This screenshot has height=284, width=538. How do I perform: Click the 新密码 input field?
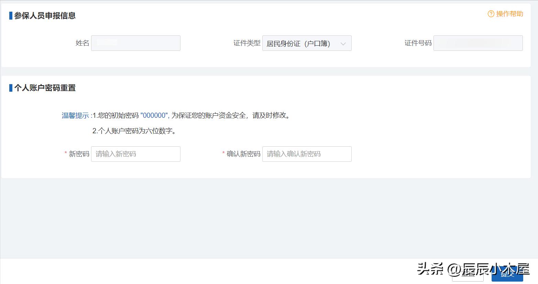[135, 154]
